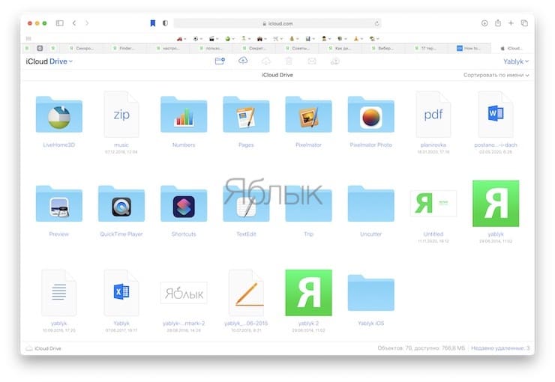This screenshot has height=382, width=555.
Task: Open the Pages folder
Action: [246, 114]
